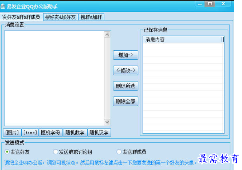Close the 易发企业QQ办公版助手 window
This screenshot has height=170, width=242.
(x=223, y=4)
